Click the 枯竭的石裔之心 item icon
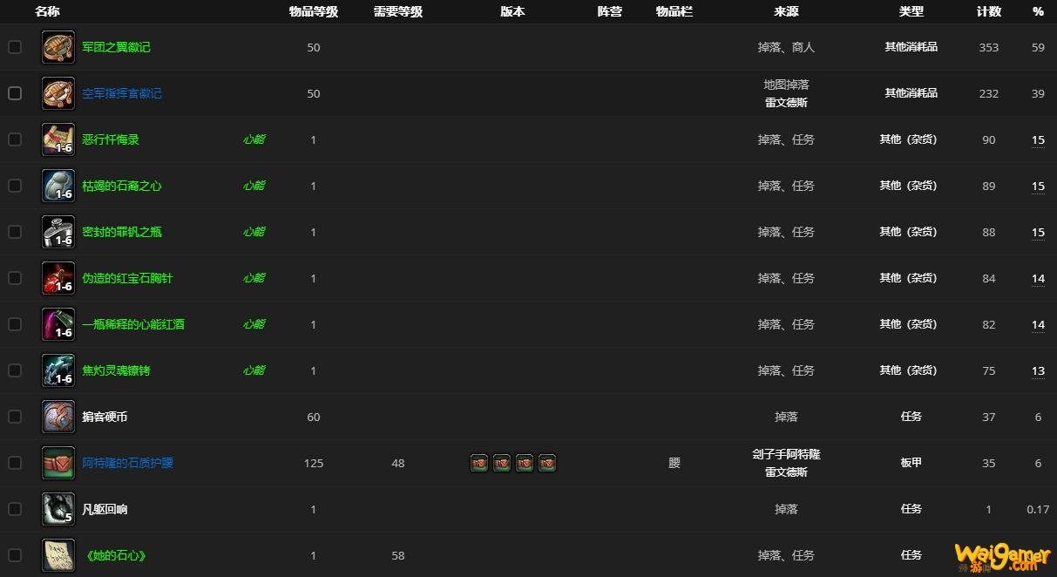The width and height of the screenshot is (1057, 577). click(58, 186)
